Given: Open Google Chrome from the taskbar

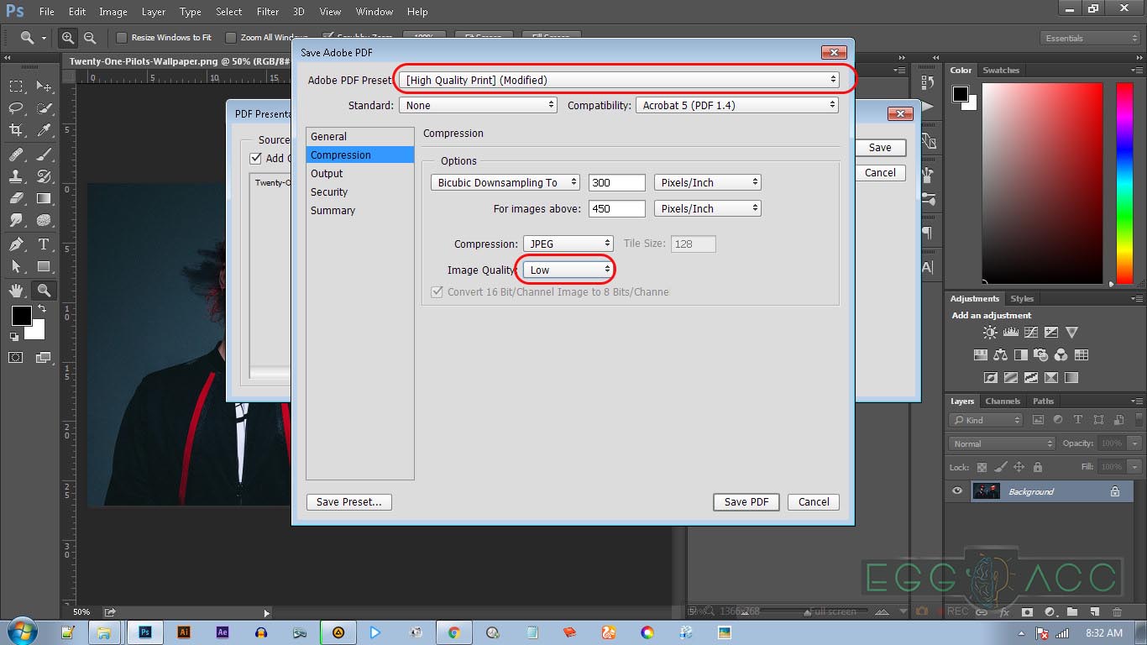Looking at the screenshot, I should (x=454, y=632).
